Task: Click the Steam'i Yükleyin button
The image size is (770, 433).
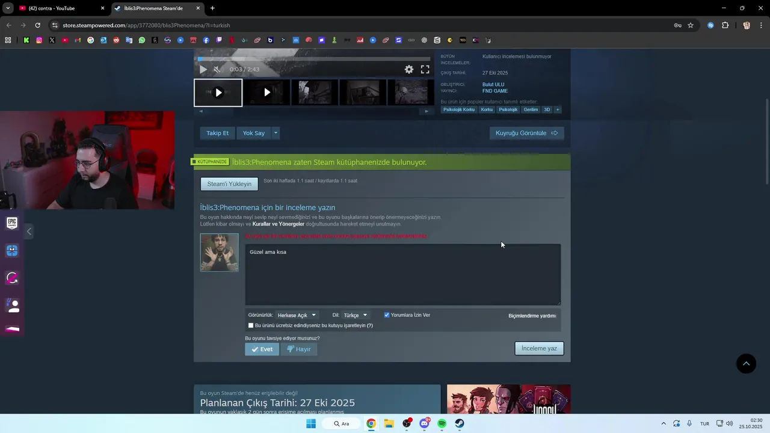Action: [229, 184]
